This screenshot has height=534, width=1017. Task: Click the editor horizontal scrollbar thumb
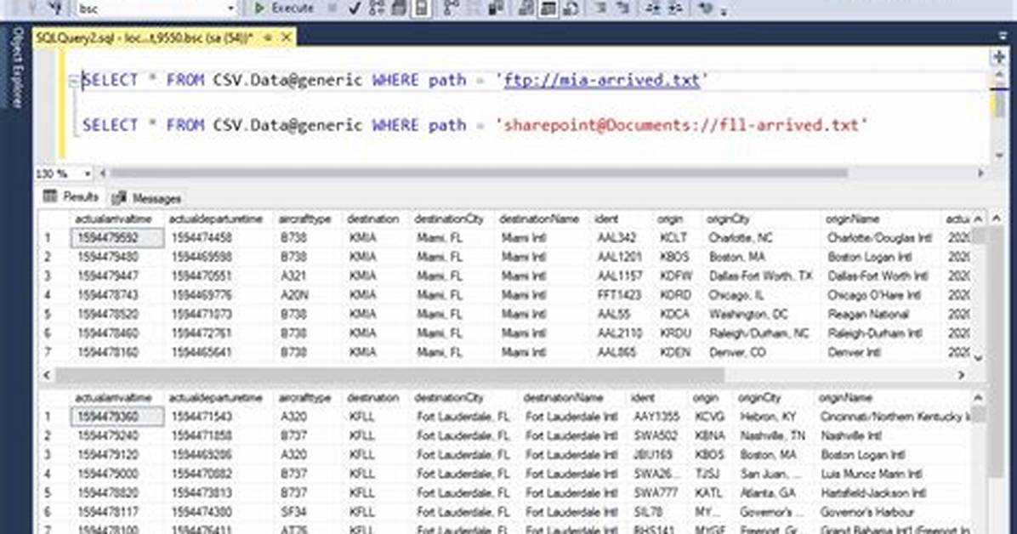click(479, 173)
